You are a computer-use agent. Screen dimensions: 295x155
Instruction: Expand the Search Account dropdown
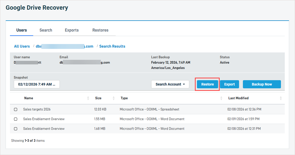click(x=170, y=84)
